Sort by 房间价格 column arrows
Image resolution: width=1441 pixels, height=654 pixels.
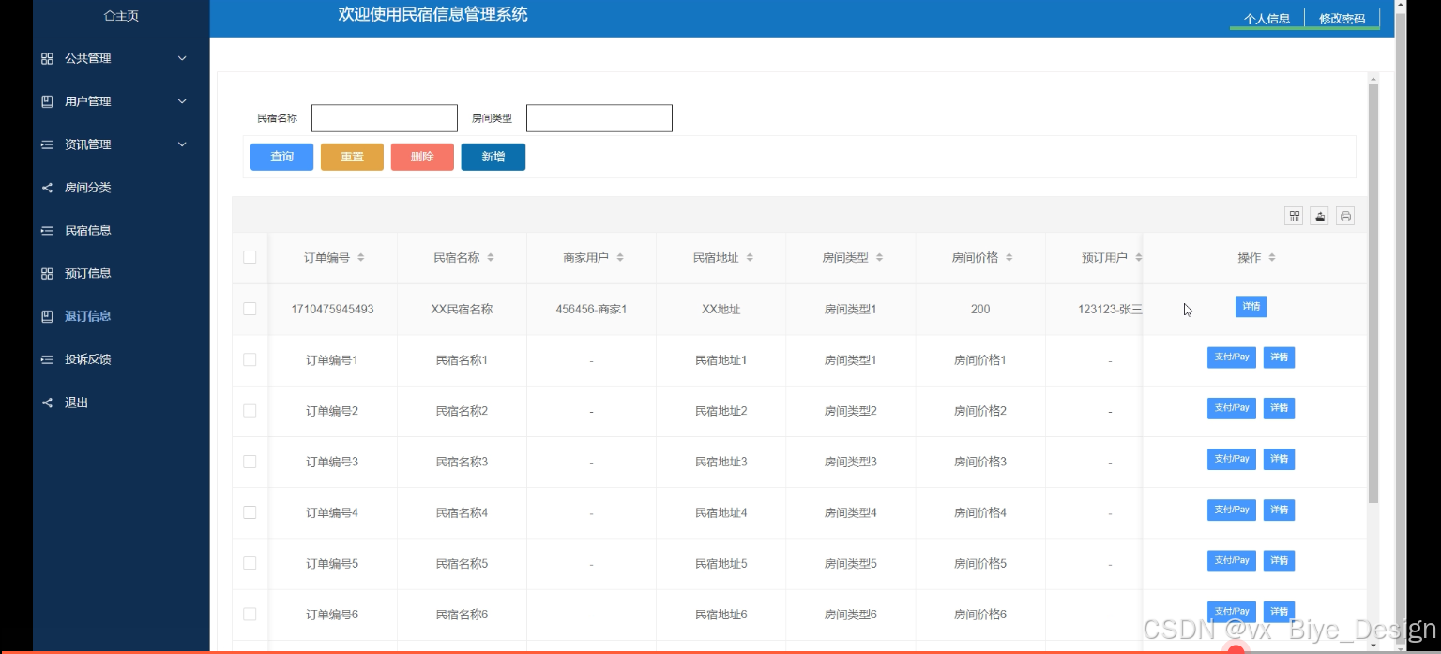[1009, 258]
